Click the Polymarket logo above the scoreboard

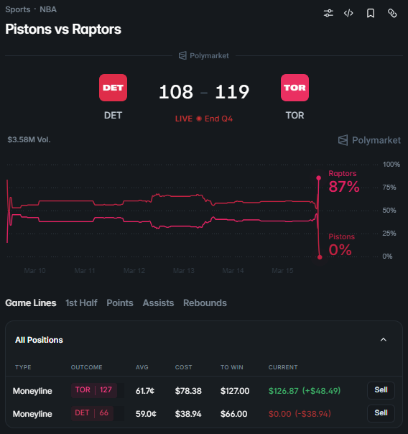point(204,55)
